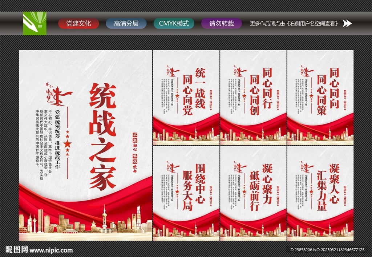
Task: Click the 党建统领统筹 推进统战工作 text on large poster
Action: (x=57, y=139)
